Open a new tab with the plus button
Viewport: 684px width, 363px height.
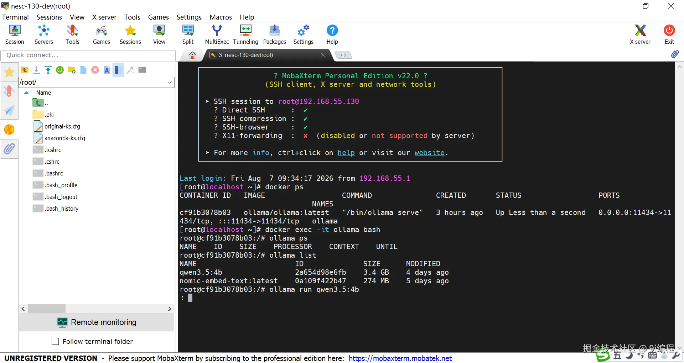[343, 55]
